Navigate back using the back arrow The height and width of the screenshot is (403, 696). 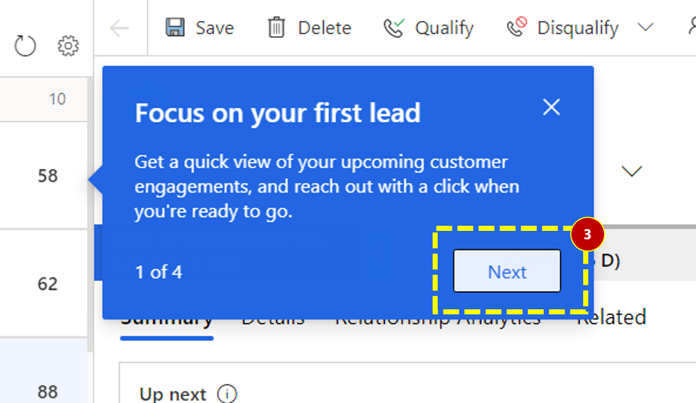[120, 27]
